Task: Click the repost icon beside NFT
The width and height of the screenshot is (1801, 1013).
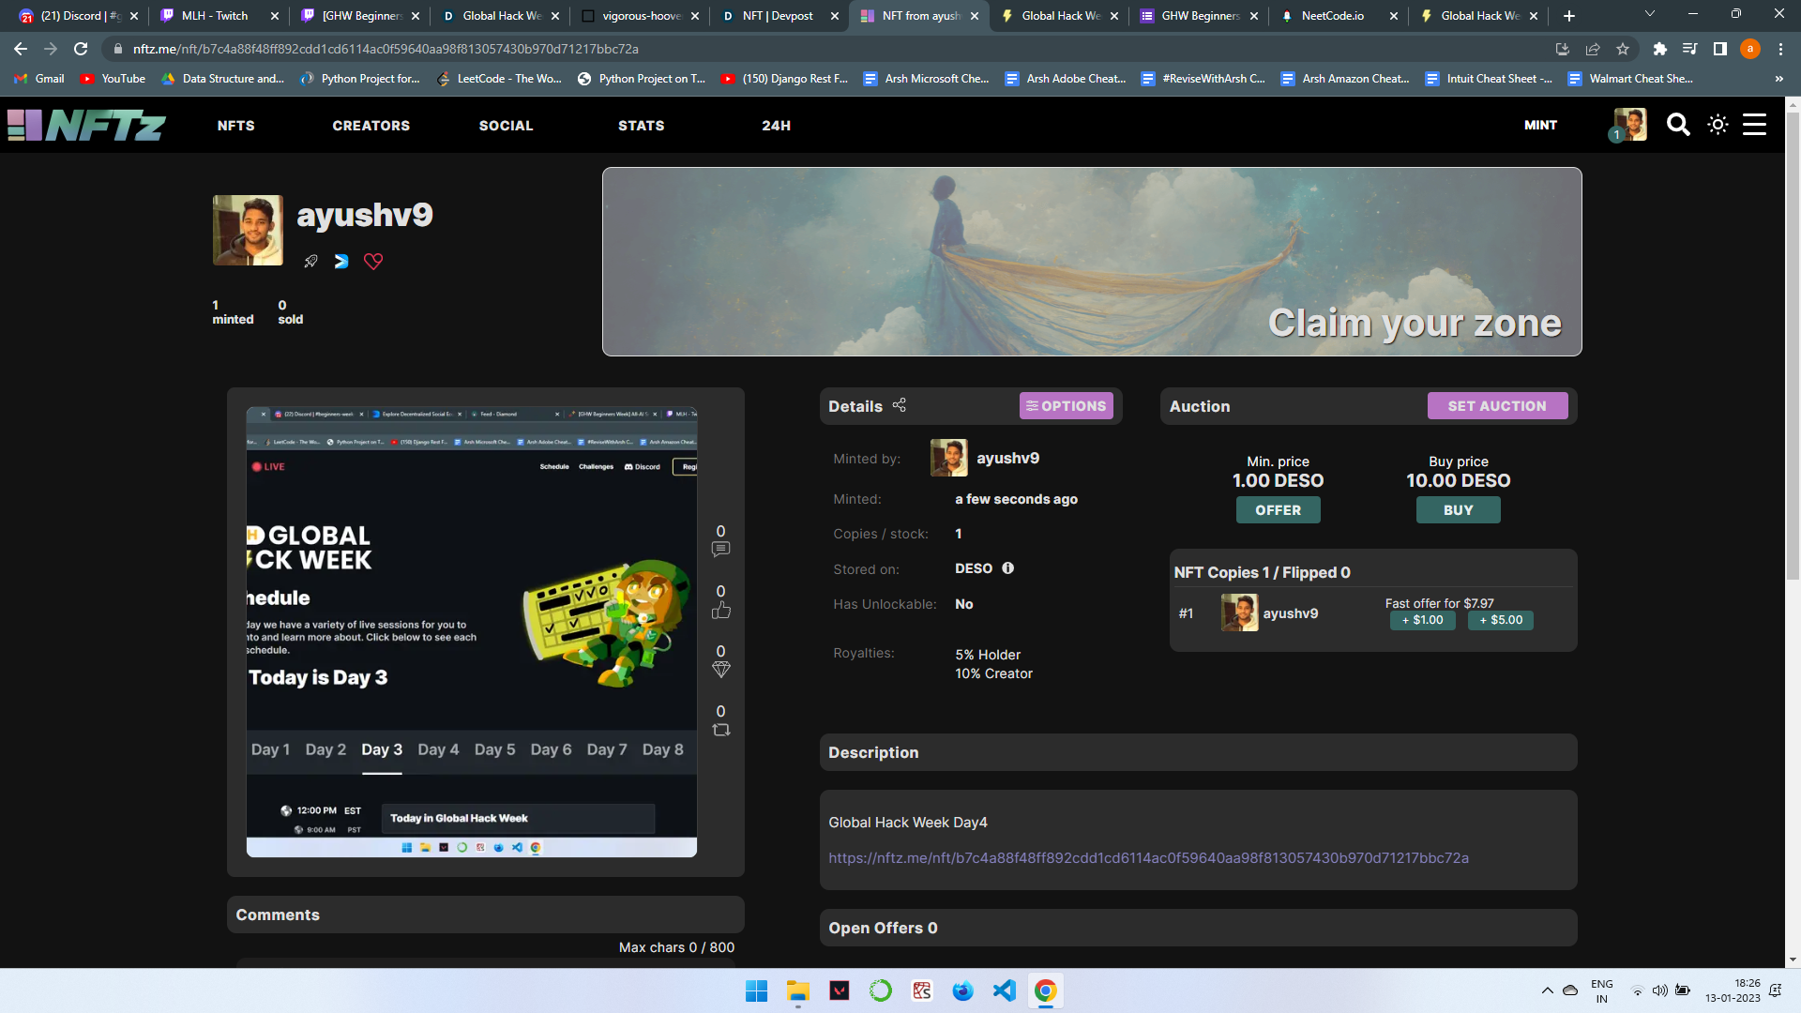Action: click(720, 730)
